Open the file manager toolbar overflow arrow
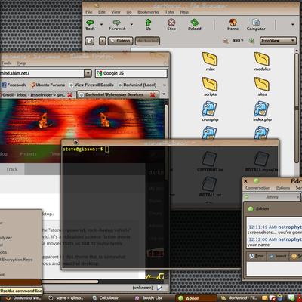The width and height of the screenshot is (302, 302). (293, 25)
